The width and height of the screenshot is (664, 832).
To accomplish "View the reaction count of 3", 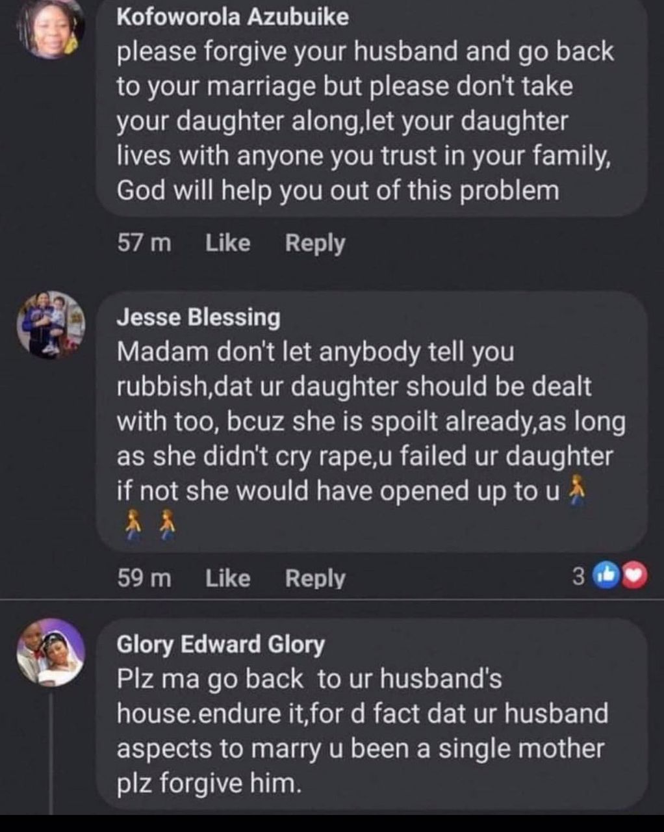I will point(578,577).
